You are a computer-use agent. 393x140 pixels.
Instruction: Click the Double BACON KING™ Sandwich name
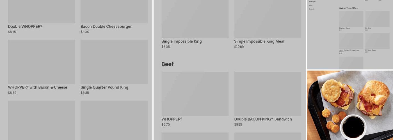263,119
